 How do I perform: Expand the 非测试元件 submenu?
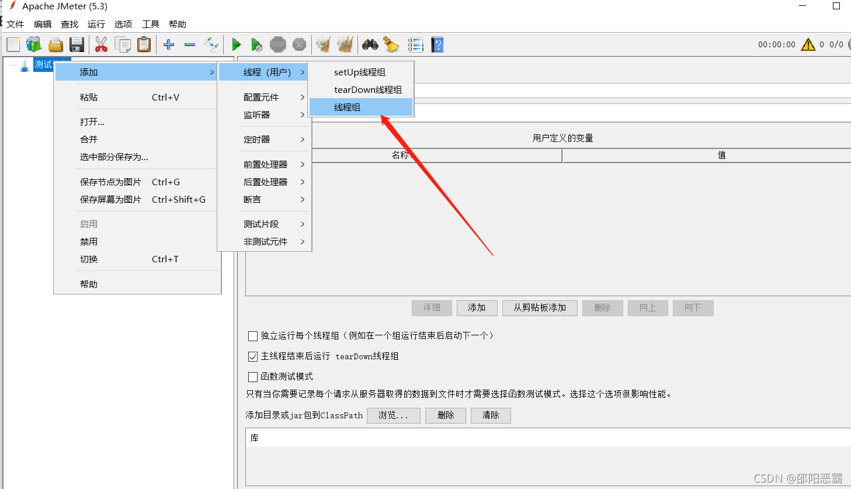(x=263, y=241)
